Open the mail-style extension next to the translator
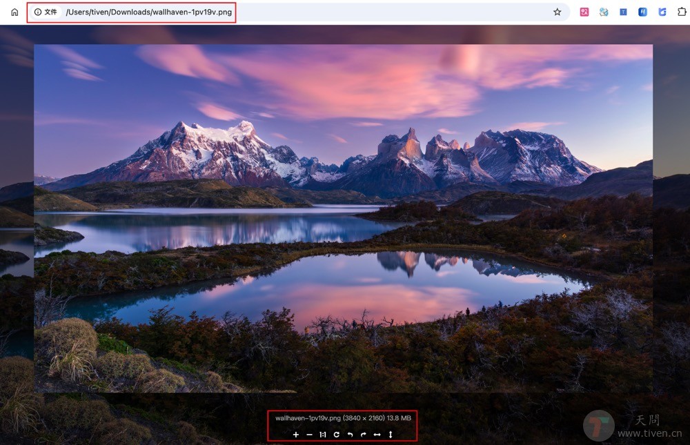Image resolution: width=690 pixels, height=445 pixels. pos(602,12)
